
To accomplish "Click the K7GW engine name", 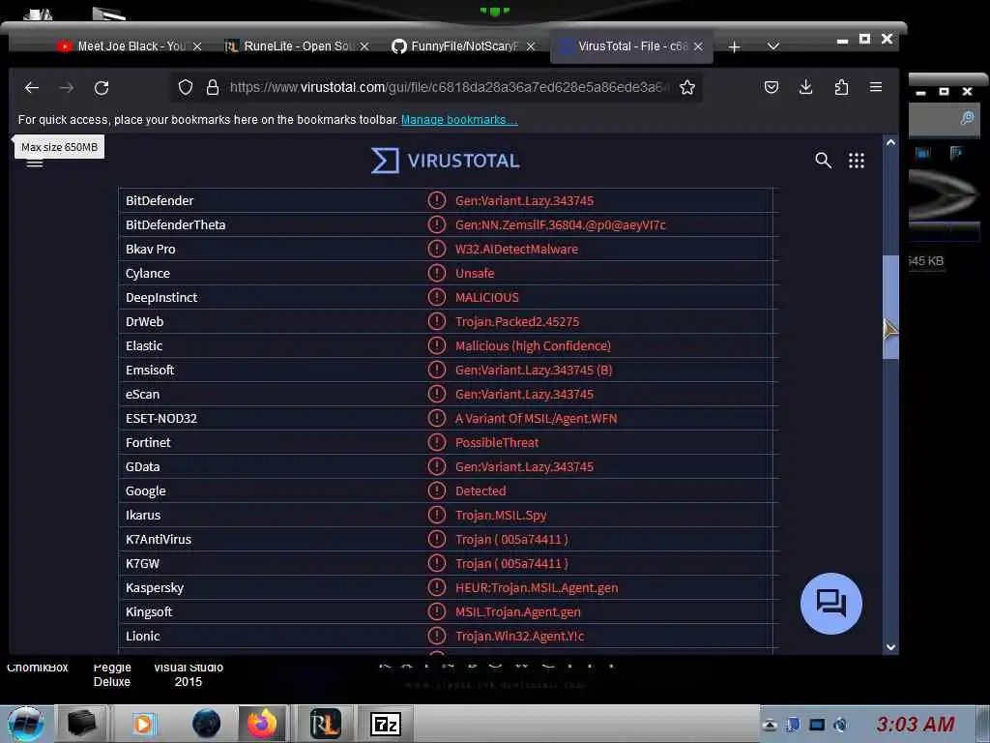I will coord(143,564).
